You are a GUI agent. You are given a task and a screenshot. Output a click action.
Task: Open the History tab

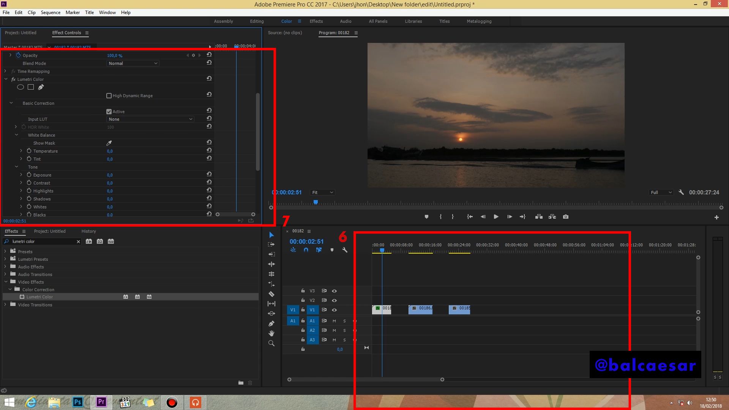pos(88,231)
